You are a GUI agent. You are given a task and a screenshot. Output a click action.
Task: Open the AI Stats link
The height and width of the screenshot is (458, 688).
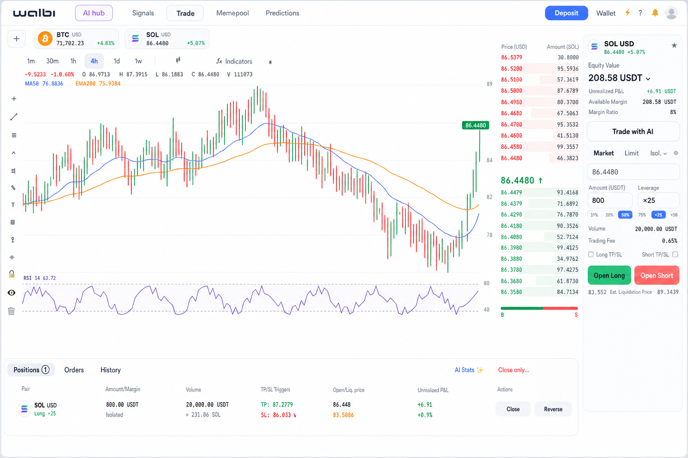(x=464, y=370)
